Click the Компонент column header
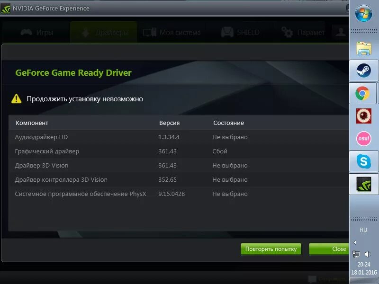 tap(32, 123)
